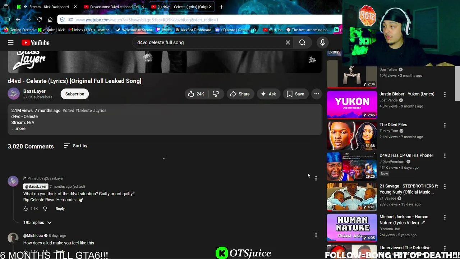Like the pinned BassLayer comment
Screen dimensions: 460x259
coord(26,209)
